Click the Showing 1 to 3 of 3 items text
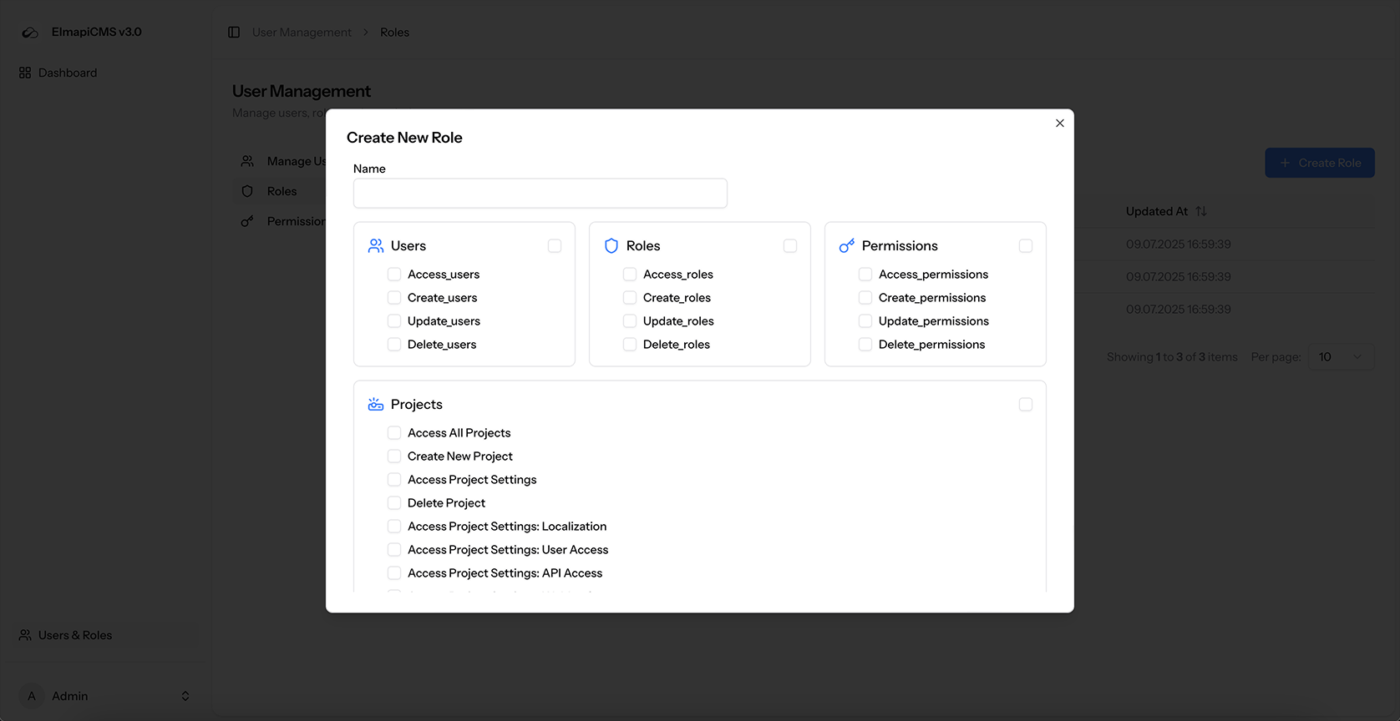 pos(1172,357)
